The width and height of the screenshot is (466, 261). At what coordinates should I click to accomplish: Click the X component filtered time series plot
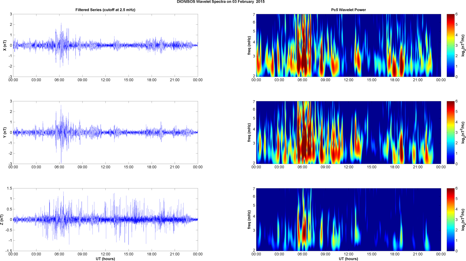tap(105, 45)
